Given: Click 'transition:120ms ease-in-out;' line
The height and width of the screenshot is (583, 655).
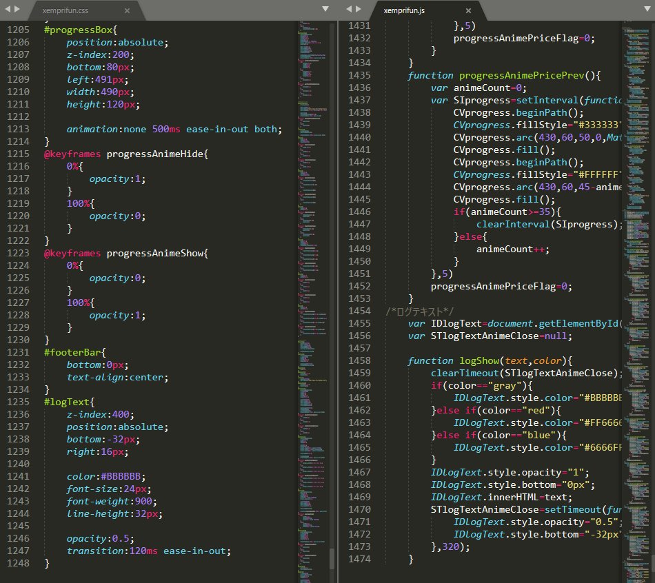Looking at the screenshot, I should (149, 551).
